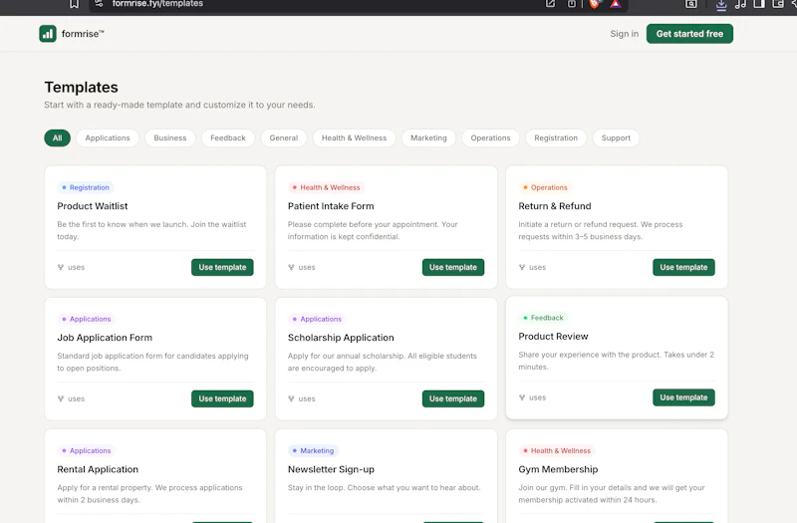Click 'Start with a ready-made template' subtitle
The height and width of the screenshot is (523, 797).
tap(179, 105)
